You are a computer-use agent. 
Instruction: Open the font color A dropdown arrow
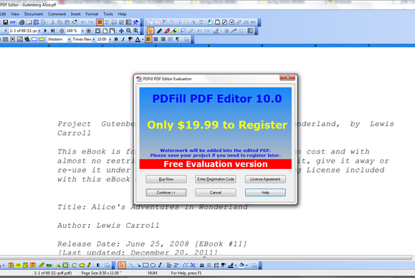[143, 39]
